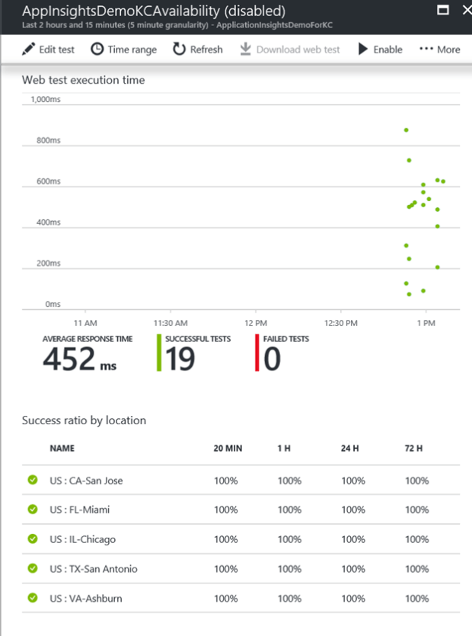Screen dimensions: 472x636
Task: Open the More ellipsis menu
Action: point(439,50)
